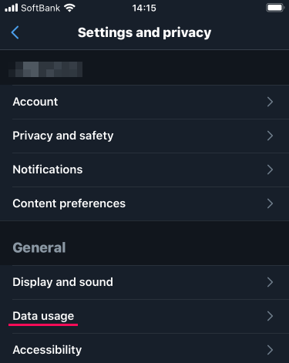This screenshot has height=363, width=289.
Task: Open Content preferences
Action: [x=144, y=203]
